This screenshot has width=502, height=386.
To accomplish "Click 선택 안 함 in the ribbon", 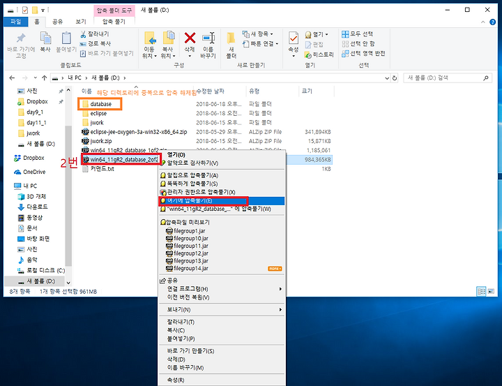I will [358, 43].
